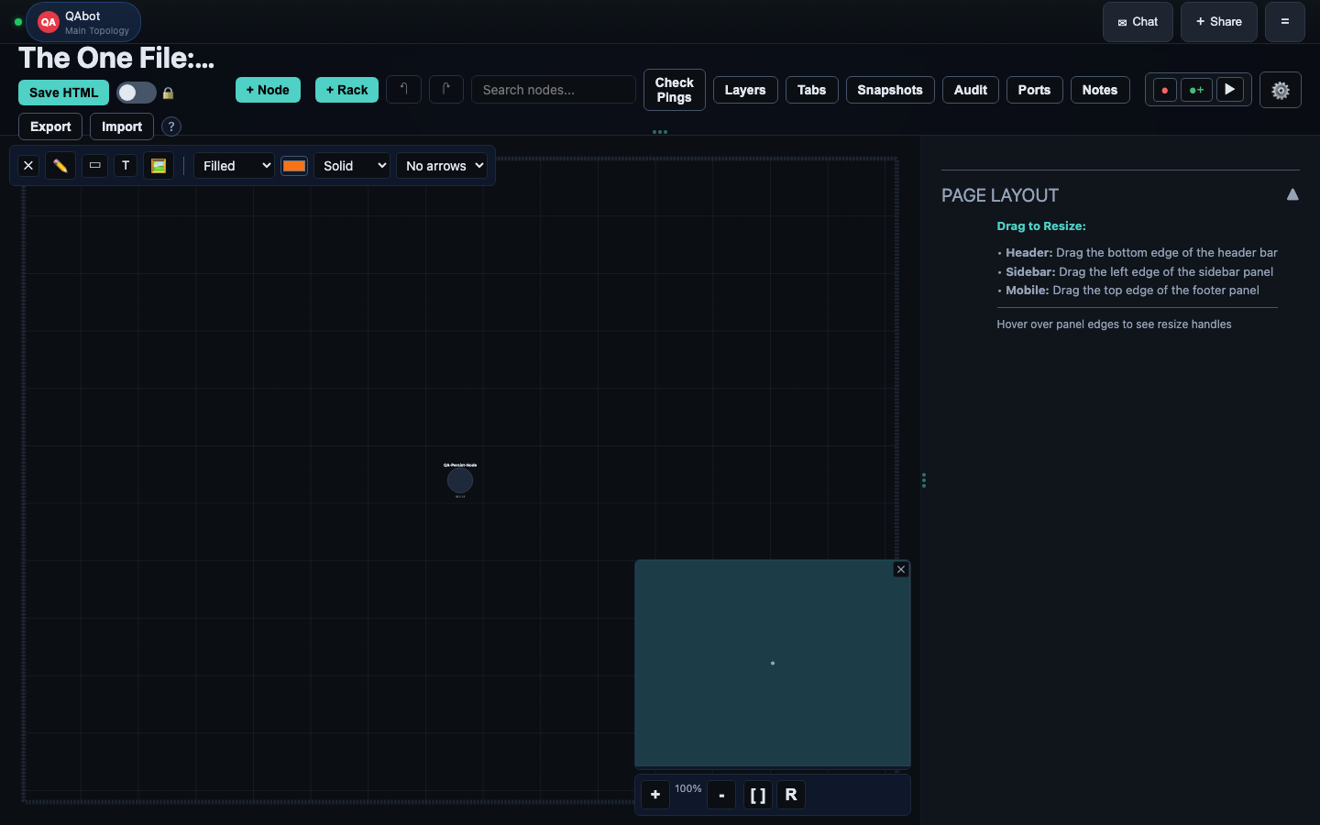Click the green dot plus button
Image resolution: width=1320 pixels, height=825 pixels.
tap(1196, 90)
